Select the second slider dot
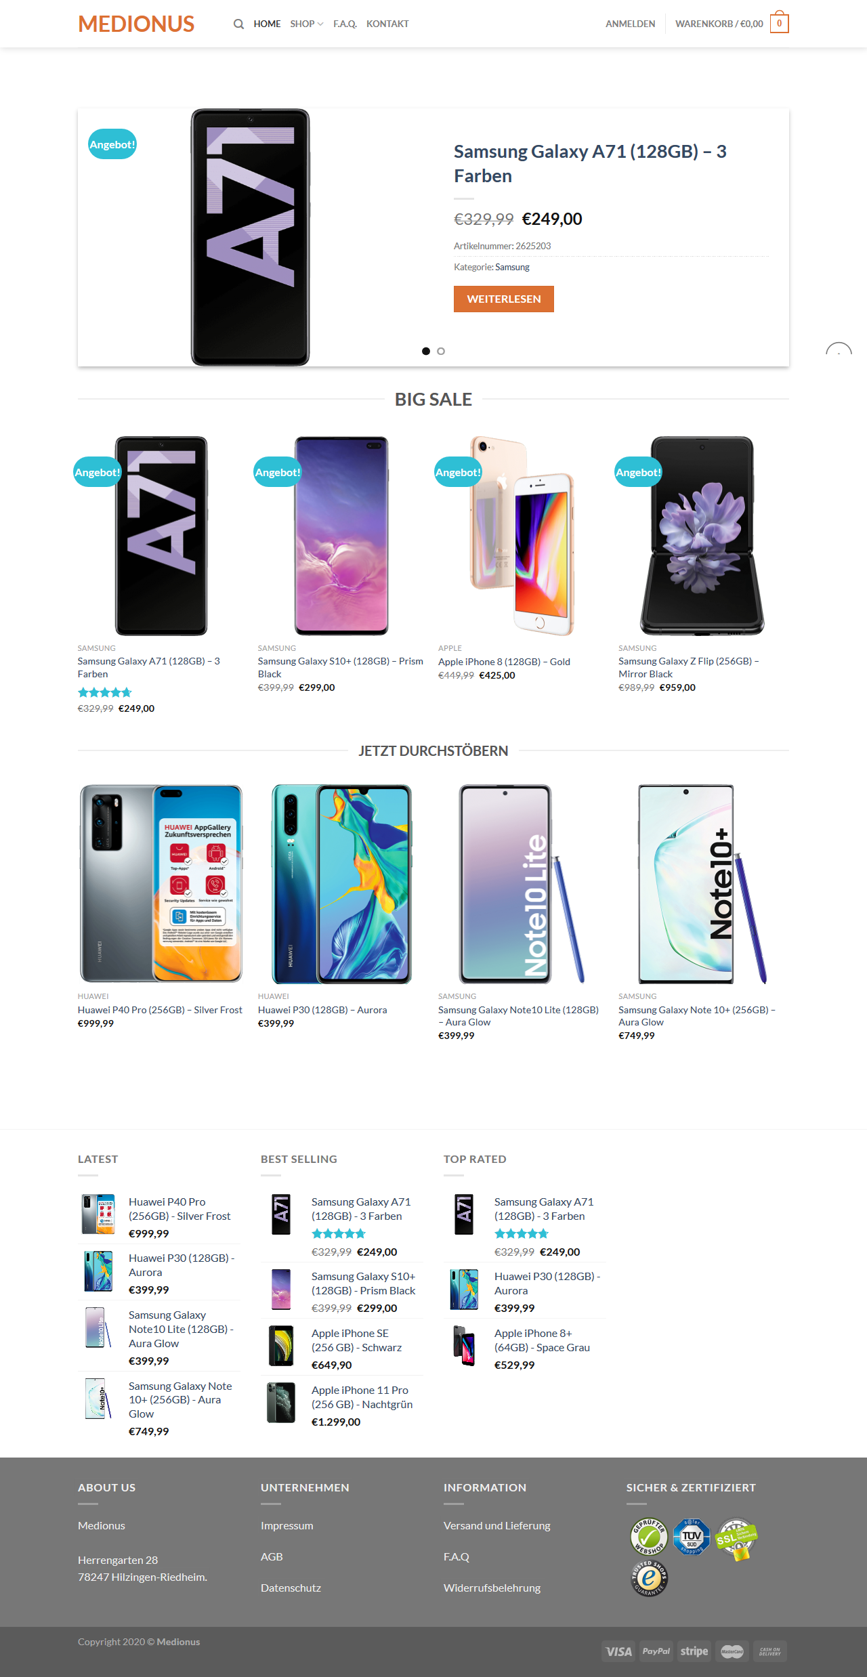 point(441,351)
